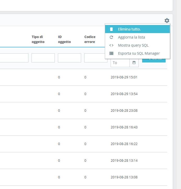Sort by "ID oggetto" column header
Image resolution: width=181 pixels, height=189 pixels.
tap(64, 39)
